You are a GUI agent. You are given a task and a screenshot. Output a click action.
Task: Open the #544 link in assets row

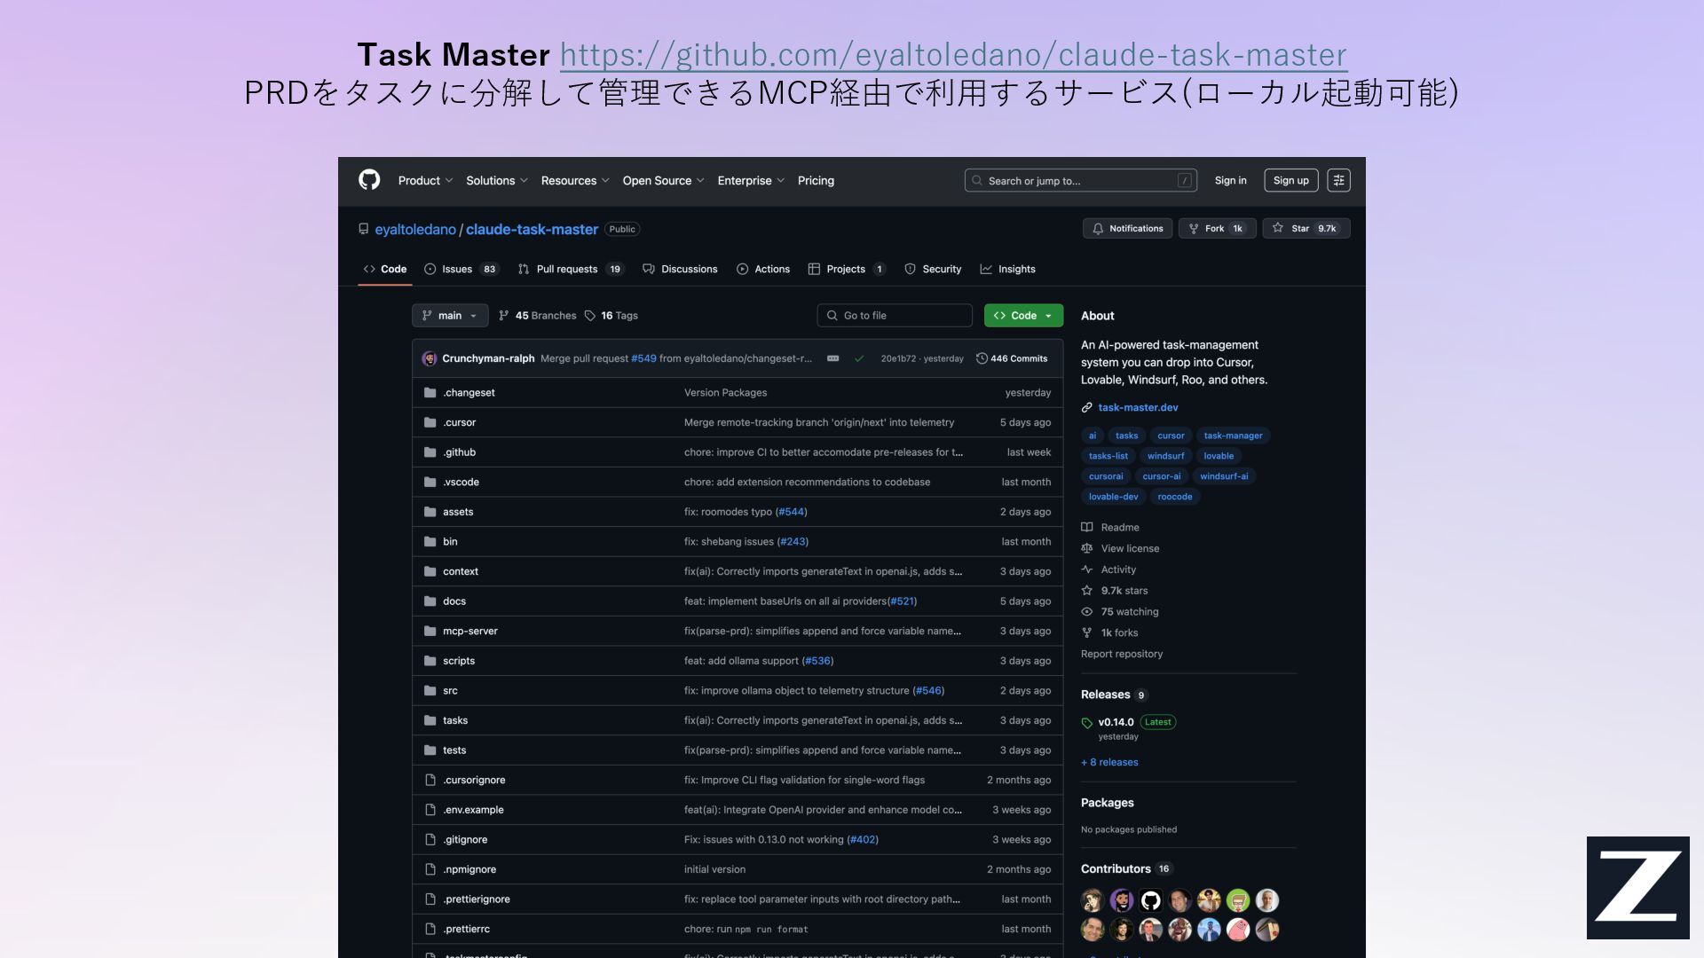791,512
